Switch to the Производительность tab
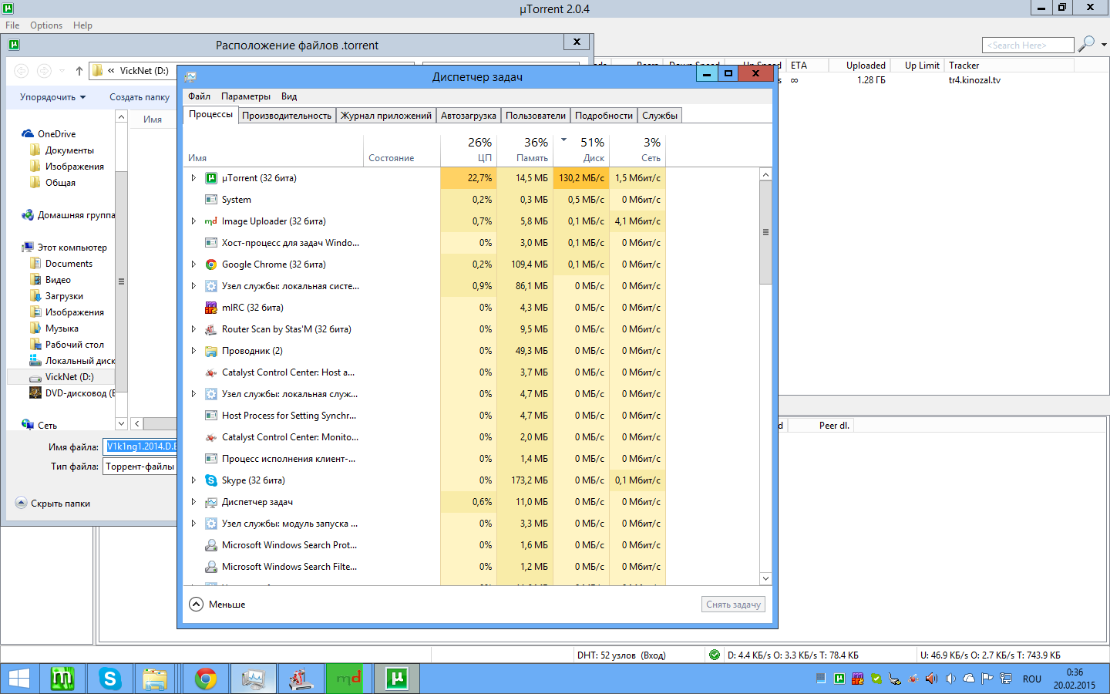This screenshot has width=1110, height=694. [x=287, y=116]
